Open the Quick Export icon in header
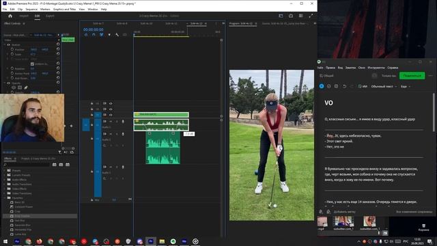The height and width of the screenshot is (246, 437). (x=291, y=16)
